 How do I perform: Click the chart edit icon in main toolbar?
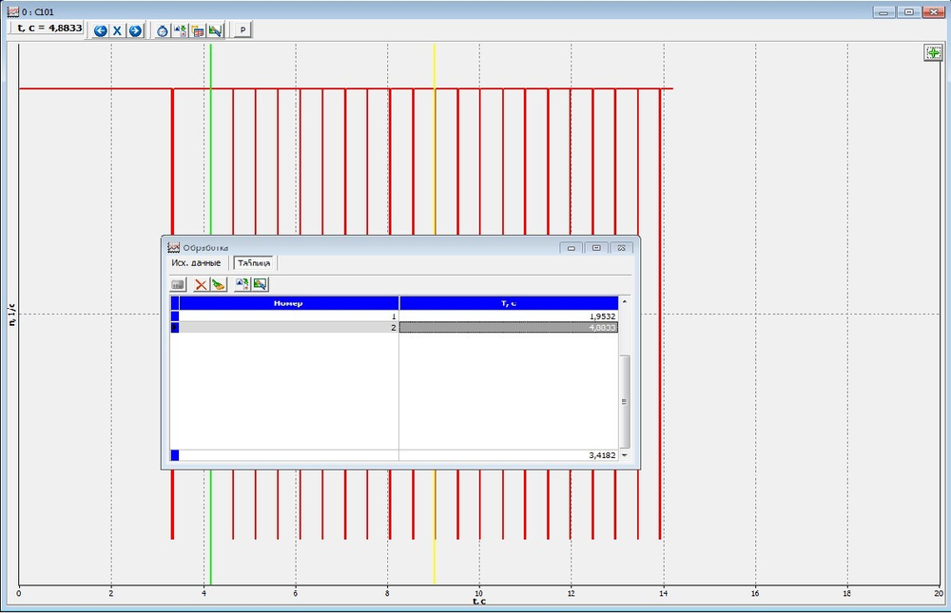tap(215, 30)
